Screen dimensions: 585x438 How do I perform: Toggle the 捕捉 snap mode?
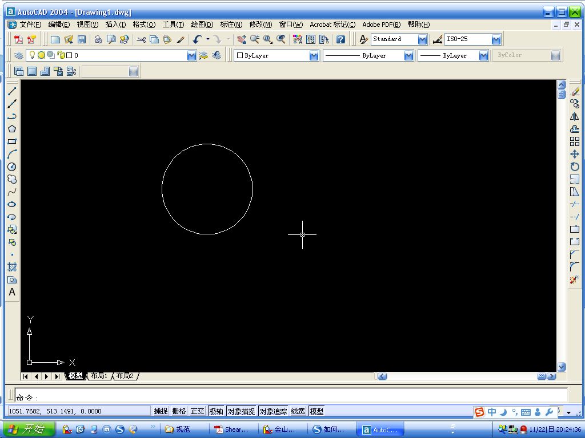pos(161,411)
